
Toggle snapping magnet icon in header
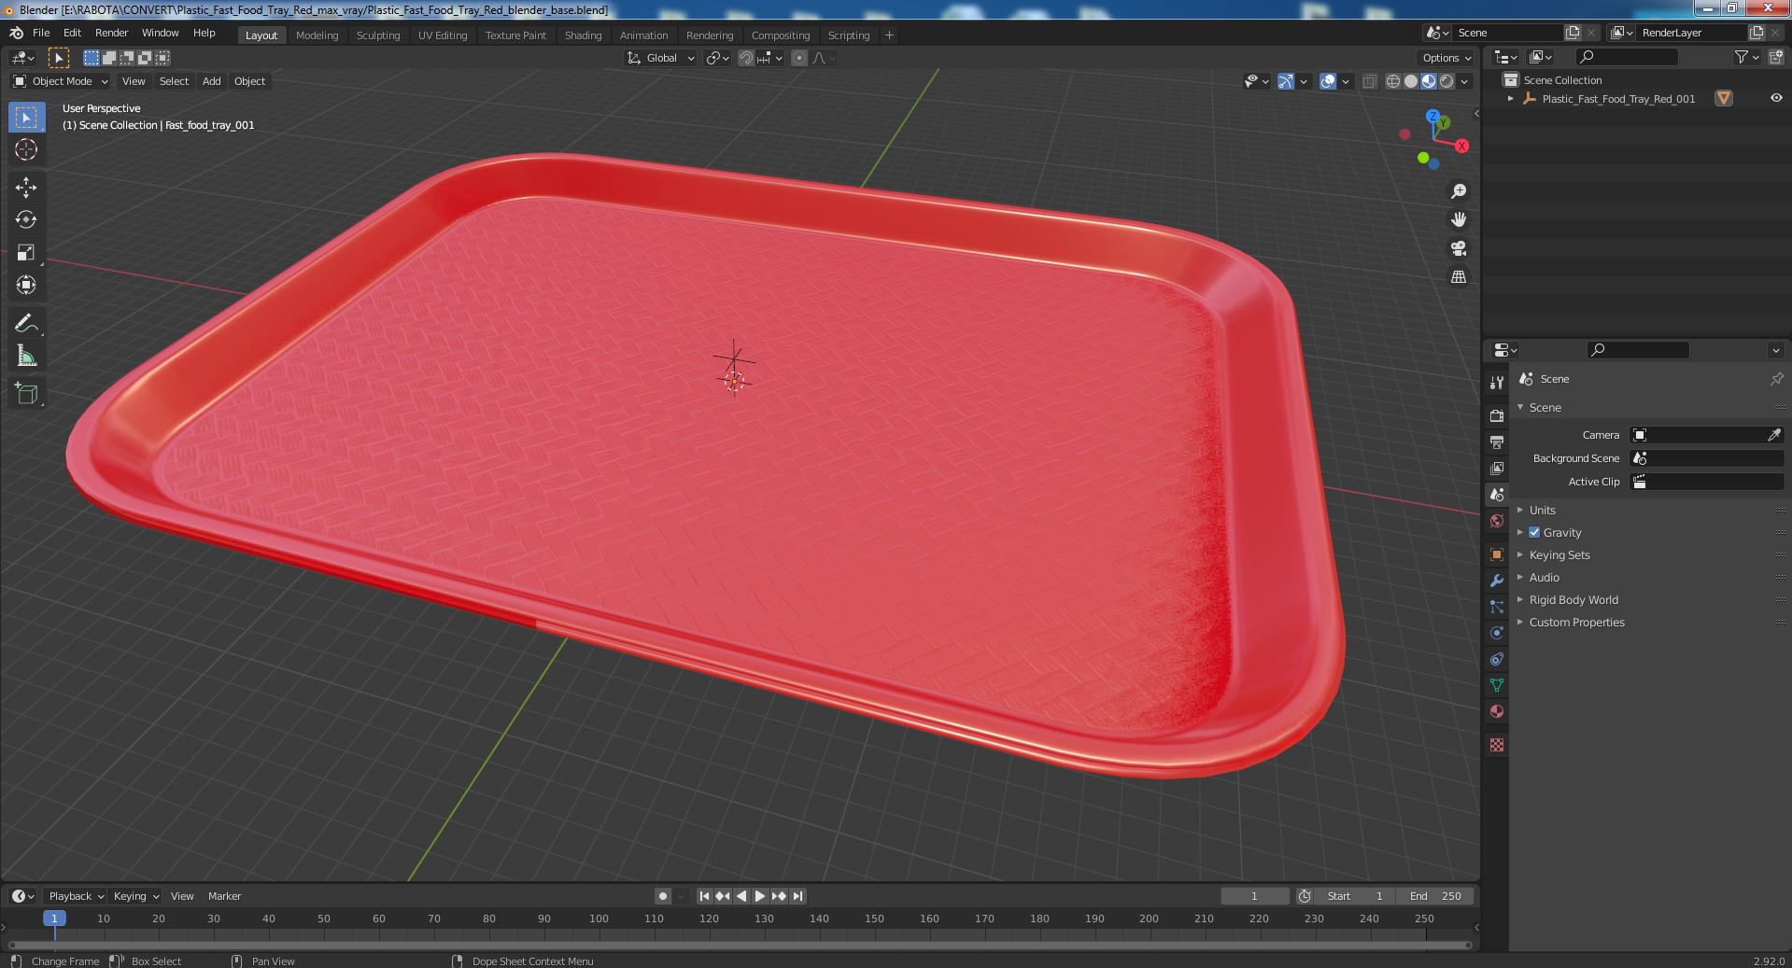(x=746, y=58)
